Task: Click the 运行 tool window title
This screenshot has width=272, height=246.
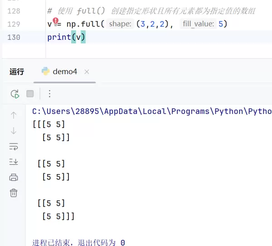Action: coord(17,71)
